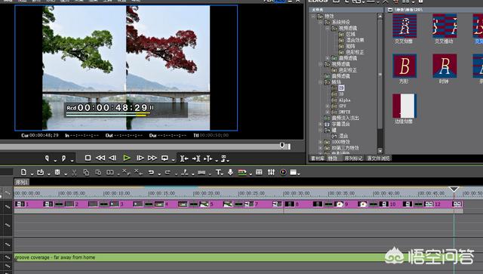
Task: Click the overwrite to timeline icon
Action: coord(196,159)
